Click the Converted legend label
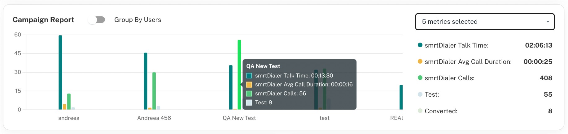Image resolution: width=568 pixels, height=134 pixels. [x=441, y=111]
